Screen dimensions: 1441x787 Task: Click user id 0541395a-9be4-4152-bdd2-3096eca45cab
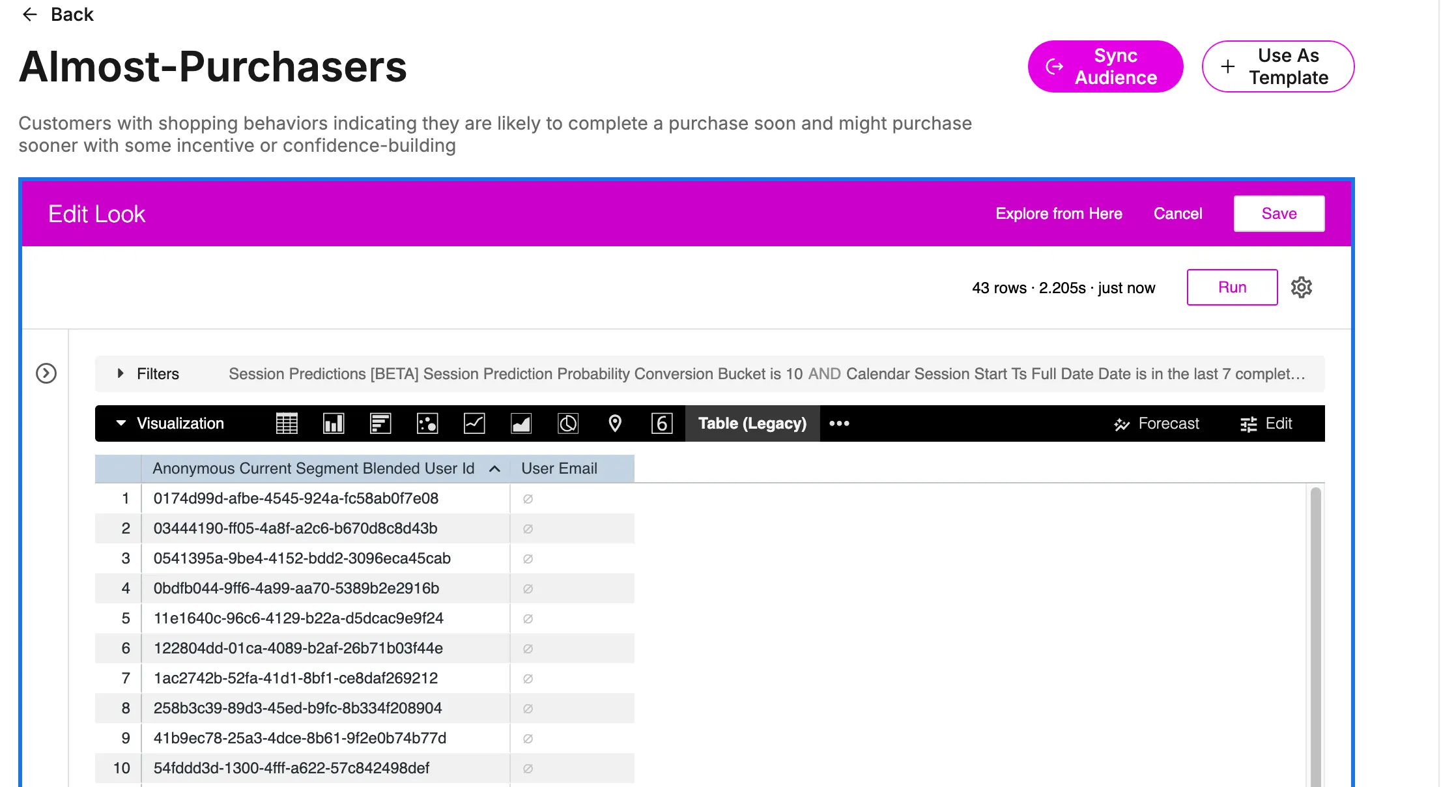302,558
